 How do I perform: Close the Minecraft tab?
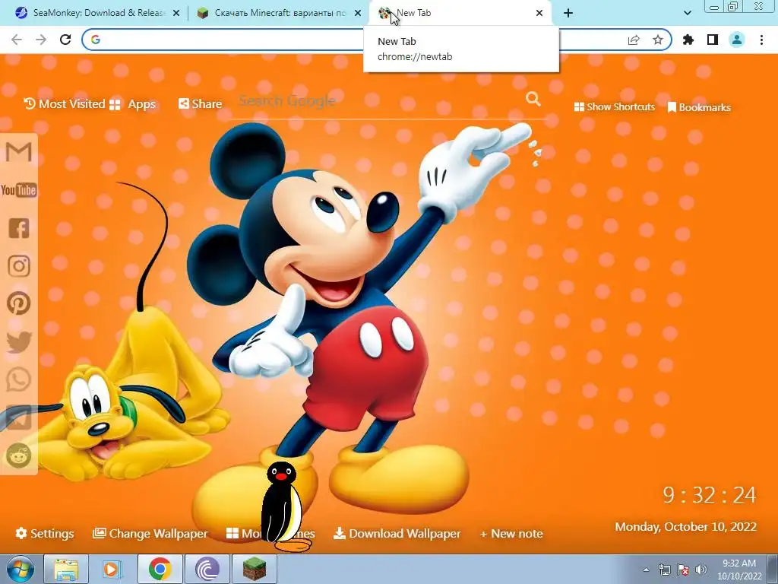358,14
